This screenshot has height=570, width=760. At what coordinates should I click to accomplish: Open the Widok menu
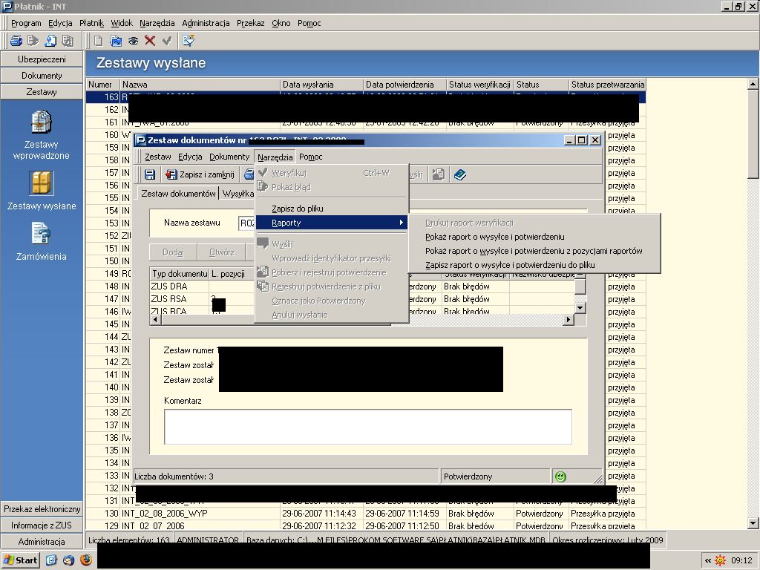click(122, 23)
